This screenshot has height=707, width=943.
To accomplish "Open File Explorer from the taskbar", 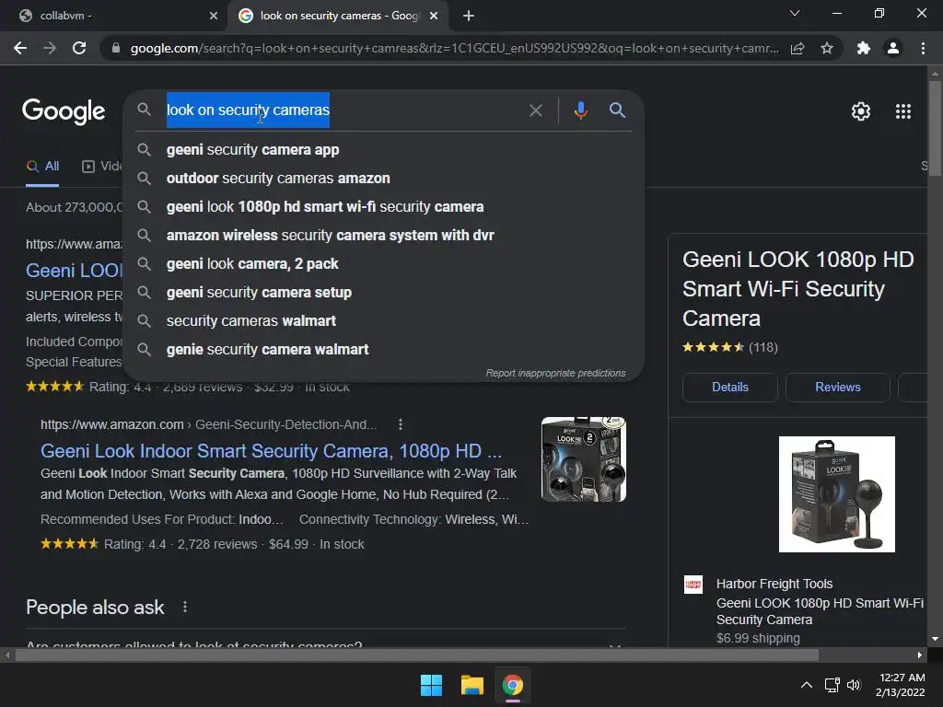I will tap(472, 685).
